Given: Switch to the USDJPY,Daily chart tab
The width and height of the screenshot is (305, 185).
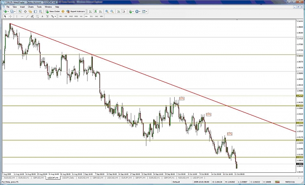Looking at the screenshot, I should (68, 178).
